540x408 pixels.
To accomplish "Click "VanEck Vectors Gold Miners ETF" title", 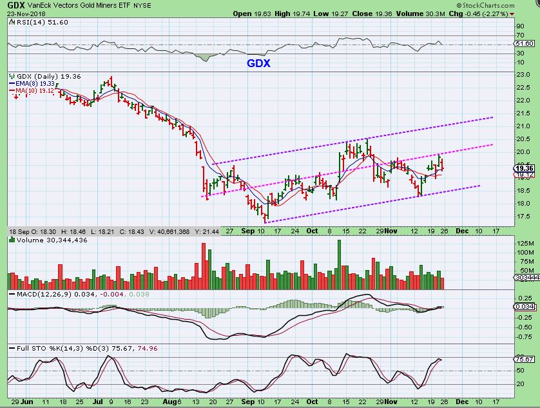I will (80, 6).
